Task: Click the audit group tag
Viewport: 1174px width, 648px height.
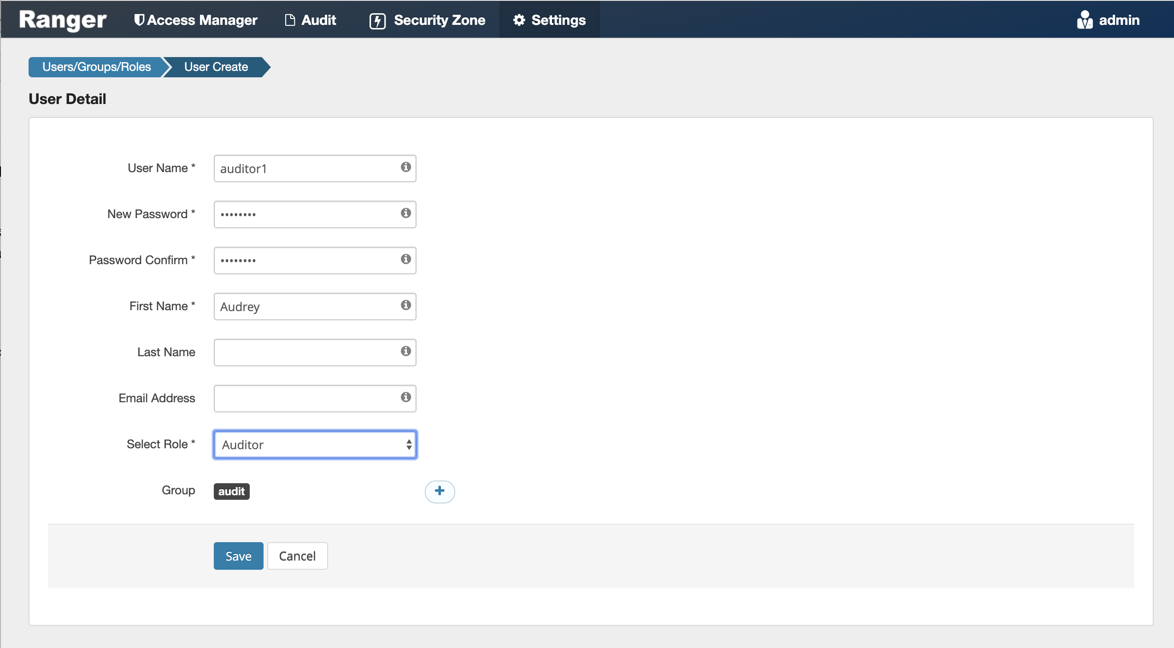Action: click(231, 491)
